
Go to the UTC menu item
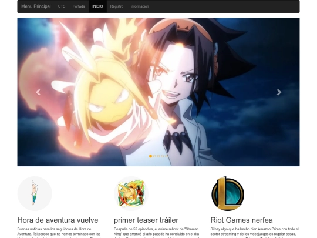[62, 6]
